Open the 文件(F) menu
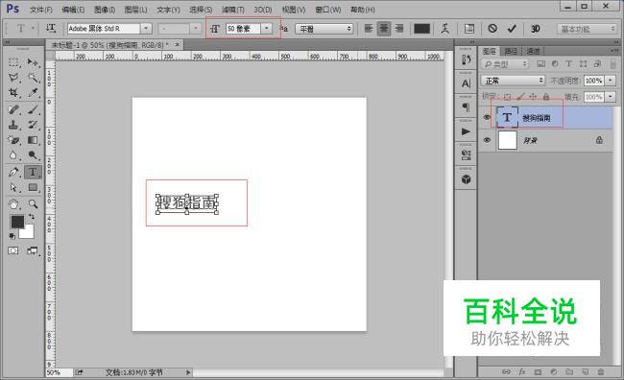This screenshot has width=624, height=380. (x=41, y=10)
